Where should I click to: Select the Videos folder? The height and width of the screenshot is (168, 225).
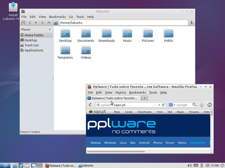pyautogui.click(x=86, y=52)
